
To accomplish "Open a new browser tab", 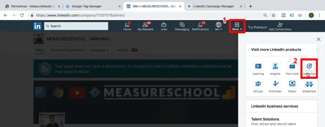I will point(250,6).
